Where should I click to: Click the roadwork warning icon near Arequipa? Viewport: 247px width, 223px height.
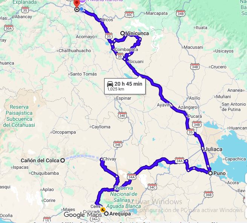coord(103,209)
